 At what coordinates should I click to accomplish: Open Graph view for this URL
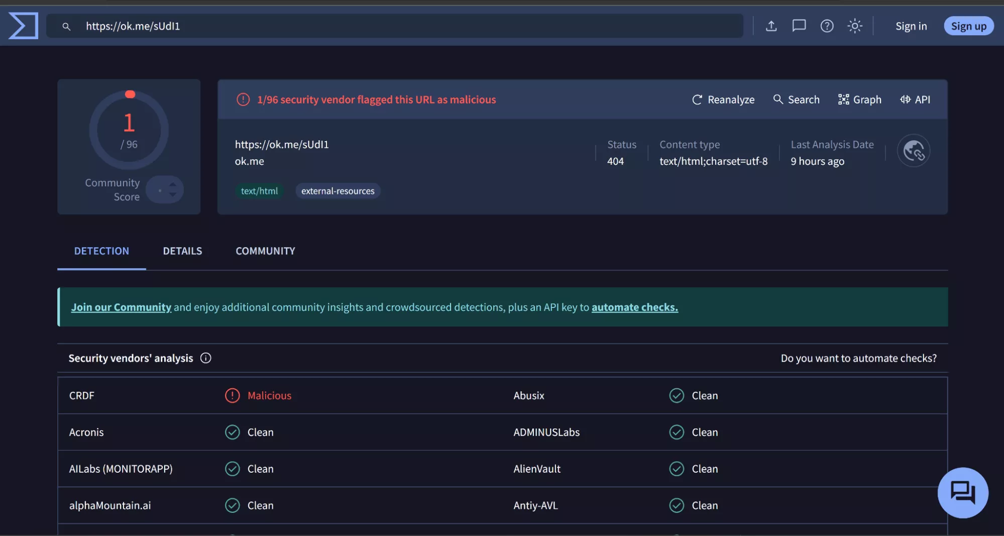tap(859, 99)
